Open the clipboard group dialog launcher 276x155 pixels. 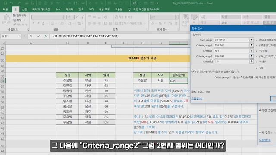point(28,30)
